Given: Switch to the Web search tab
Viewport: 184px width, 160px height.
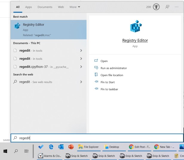Looking at the screenshot, I should 61,7.
